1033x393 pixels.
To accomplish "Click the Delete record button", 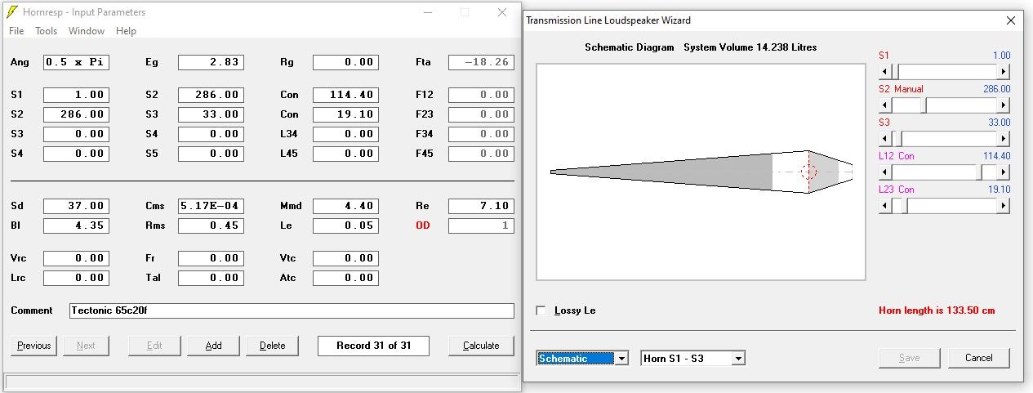I will pos(272,346).
